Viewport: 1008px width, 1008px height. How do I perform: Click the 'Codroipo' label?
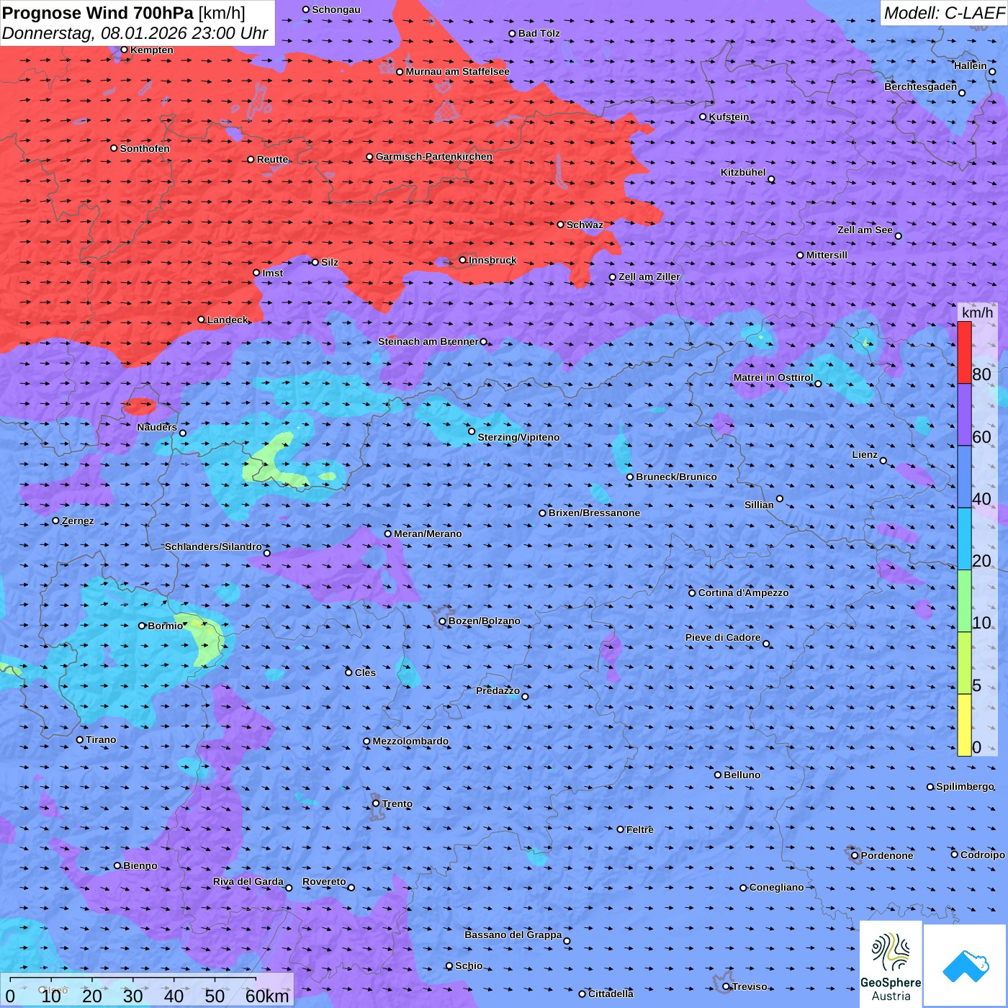(x=983, y=855)
